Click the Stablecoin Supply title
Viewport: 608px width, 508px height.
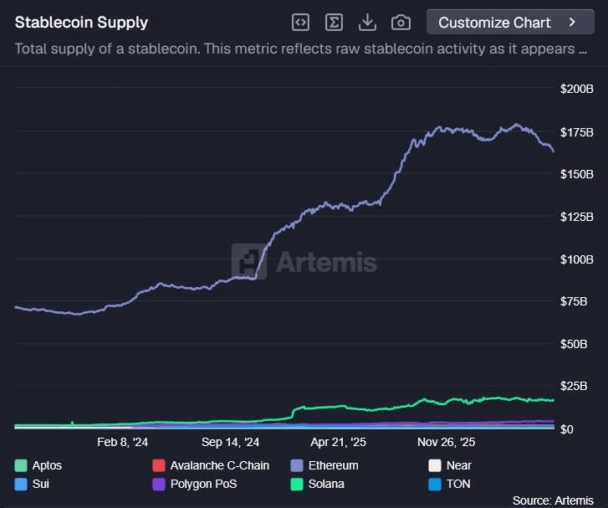[x=81, y=22]
